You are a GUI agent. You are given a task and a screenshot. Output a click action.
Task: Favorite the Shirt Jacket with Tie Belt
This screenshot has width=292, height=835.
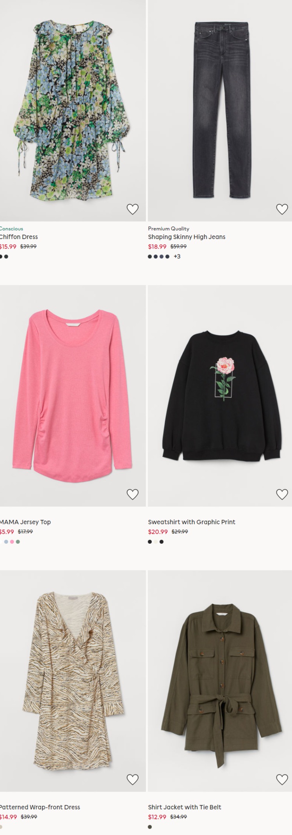pos(282,780)
